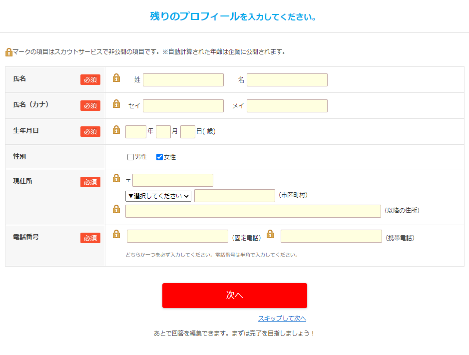Click 必須 badge in 氏名（カナ） row
Viewport: 469px width, 355px height.
(90, 105)
